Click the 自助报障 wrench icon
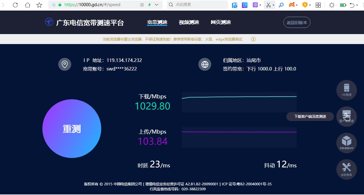364x195 pixels. coord(346,169)
